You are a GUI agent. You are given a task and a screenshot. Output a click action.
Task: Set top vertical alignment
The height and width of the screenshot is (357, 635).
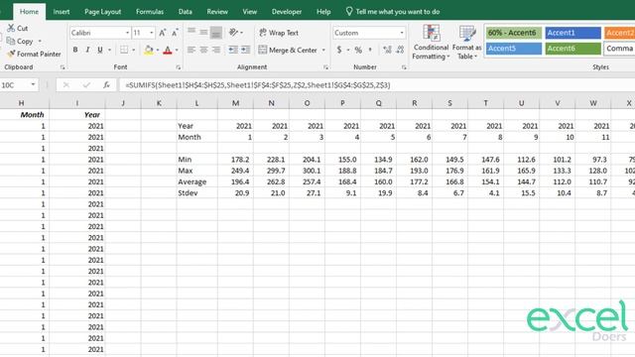(191, 32)
